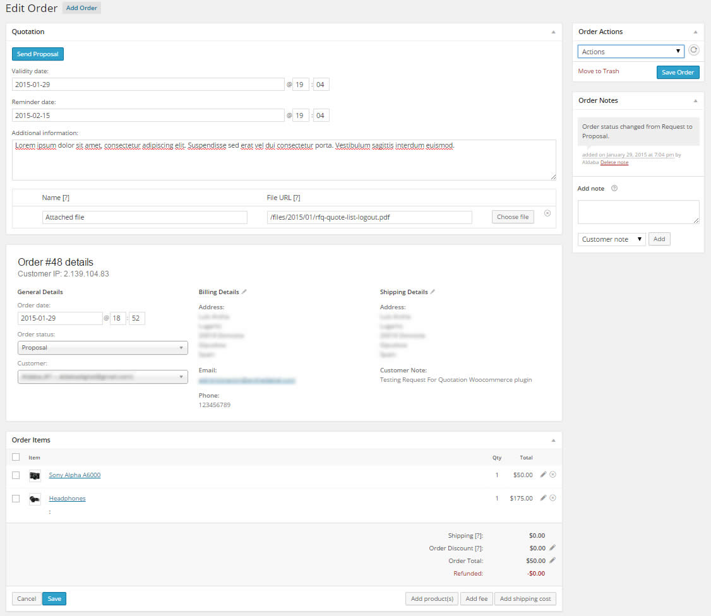
Task: Edit shipping details with pencil icon
Action: click(433, 292)
